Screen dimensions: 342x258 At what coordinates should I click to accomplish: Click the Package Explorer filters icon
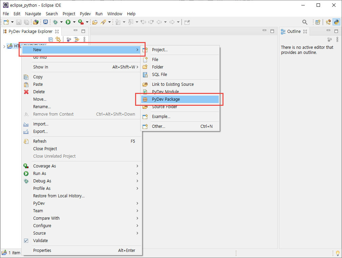click(69, 39)
